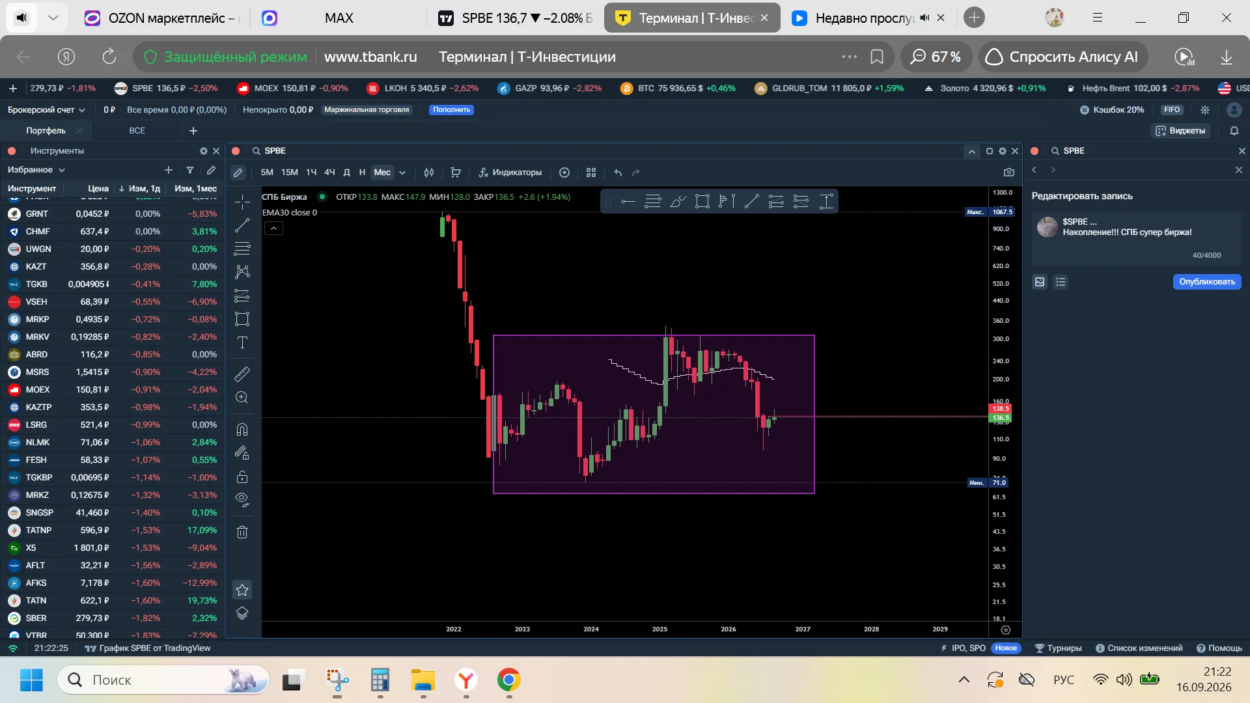Switch to the Портфель tab
The height and width of the screenshot is (703, 1250).
coord(46,131)
